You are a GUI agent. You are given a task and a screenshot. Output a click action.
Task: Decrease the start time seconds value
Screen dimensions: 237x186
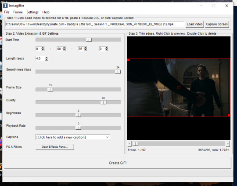coord(85,50)
